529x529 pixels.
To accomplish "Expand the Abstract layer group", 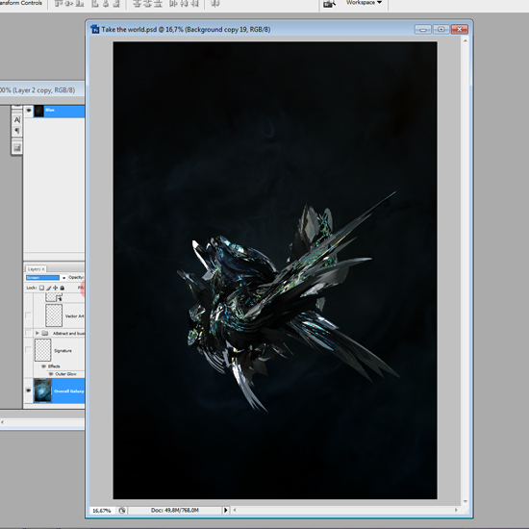I will point(38,333).
